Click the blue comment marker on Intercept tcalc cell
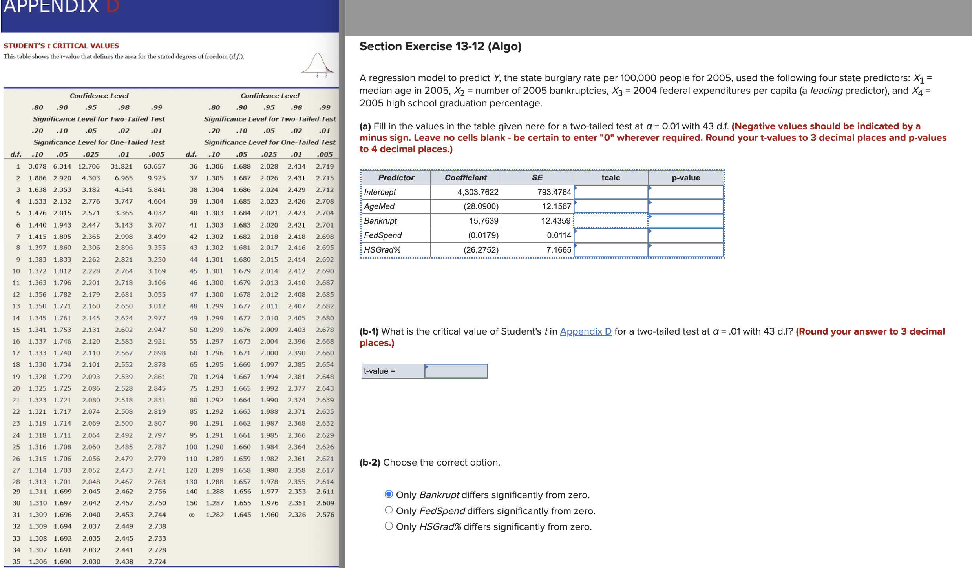This screenshot has width=972, height=568. pyautogui.click(x=576, y=189)
